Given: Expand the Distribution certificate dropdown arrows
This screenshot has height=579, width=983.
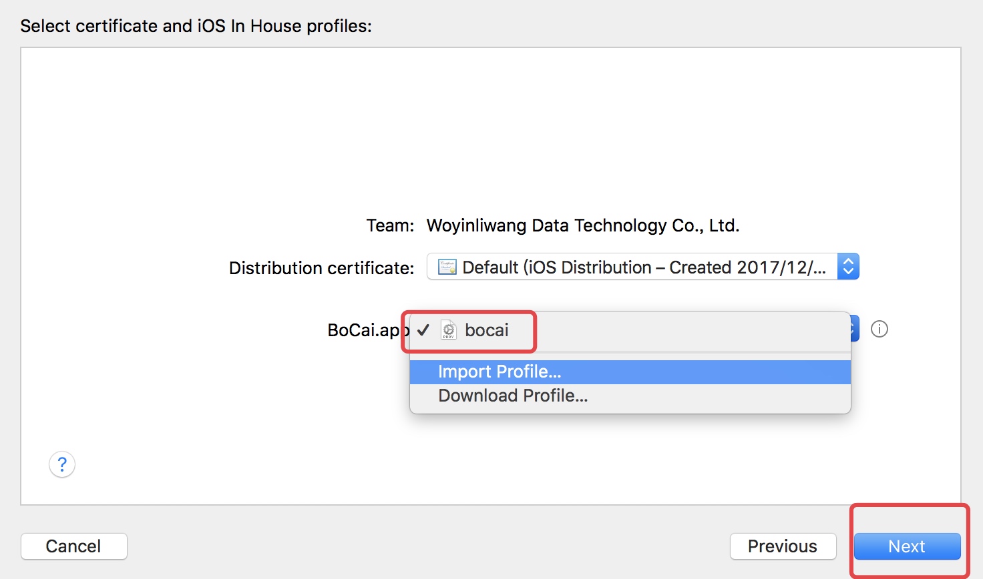Looking at the screenshot, I should click(848, 267).
